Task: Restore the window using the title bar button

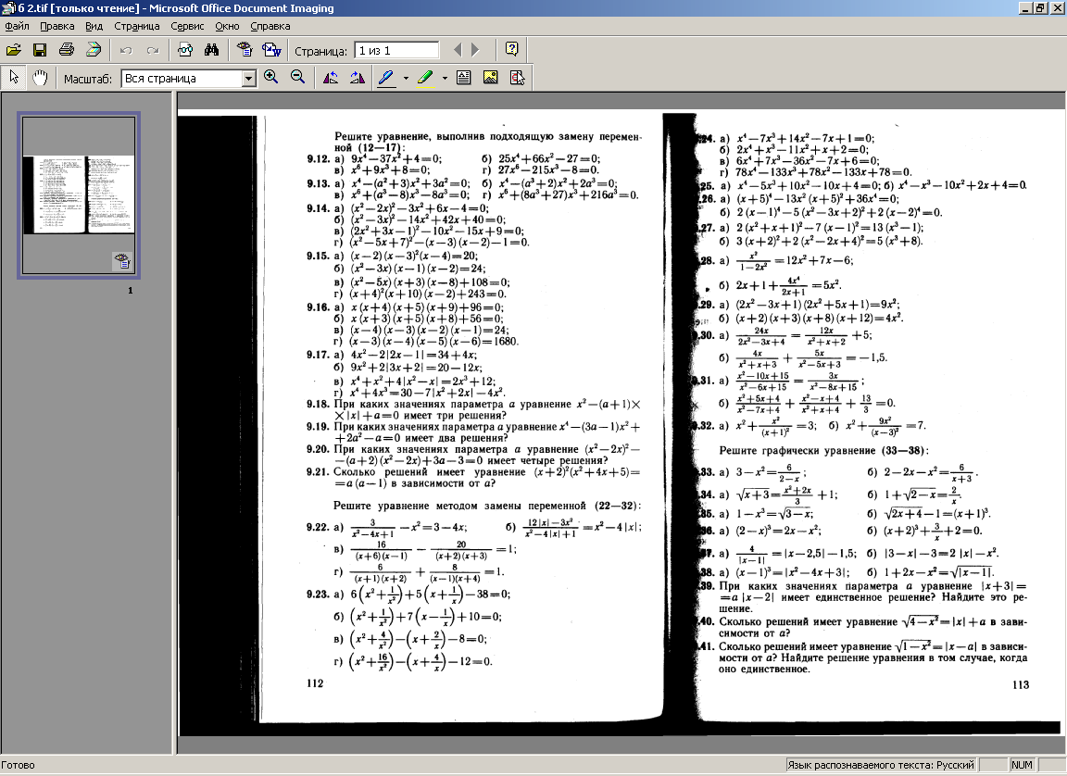Action: point(1040,8)
